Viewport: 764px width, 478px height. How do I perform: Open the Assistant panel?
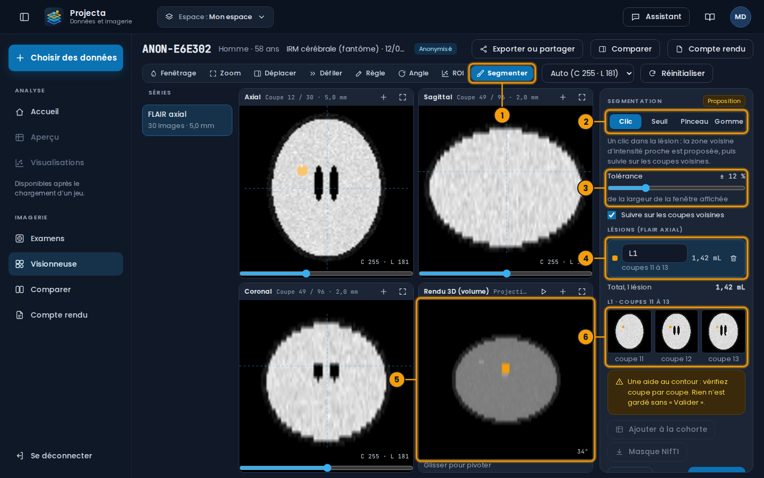click(656, 17)
